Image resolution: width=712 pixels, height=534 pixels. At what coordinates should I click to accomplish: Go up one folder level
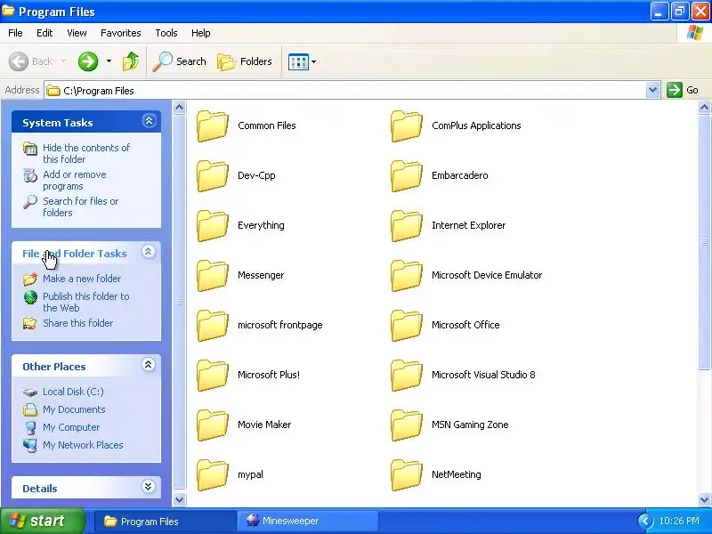tap(131, 61)
